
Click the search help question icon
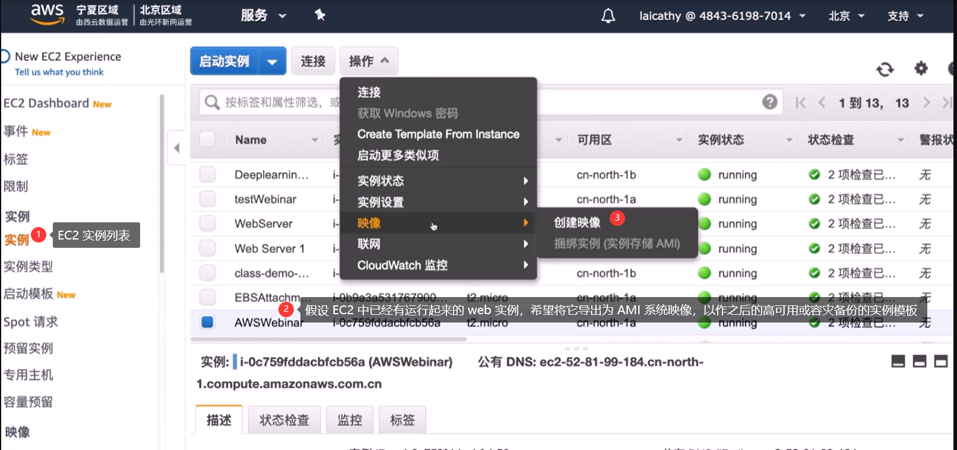click(x=770, y=102)
